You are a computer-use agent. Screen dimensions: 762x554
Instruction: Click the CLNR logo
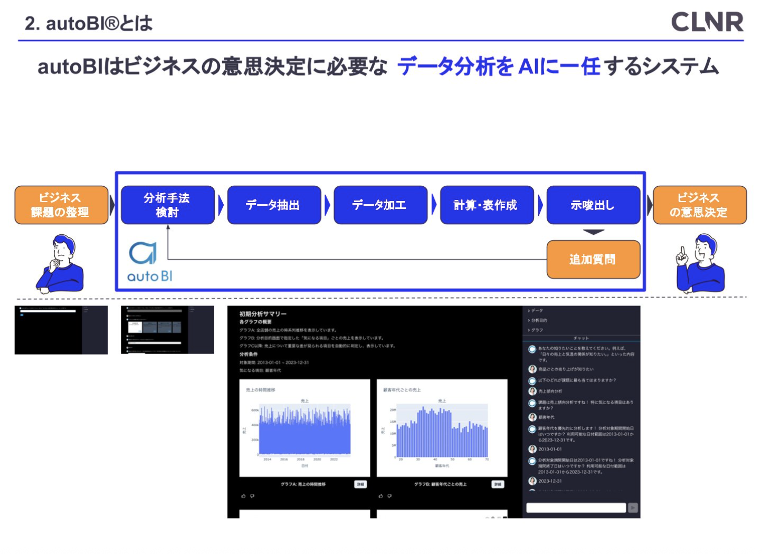coord(707,22)
